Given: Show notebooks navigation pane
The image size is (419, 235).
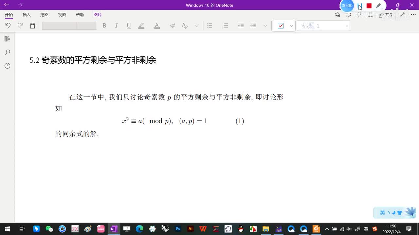Looking at the screenshot, I should (x=7, y=39).
